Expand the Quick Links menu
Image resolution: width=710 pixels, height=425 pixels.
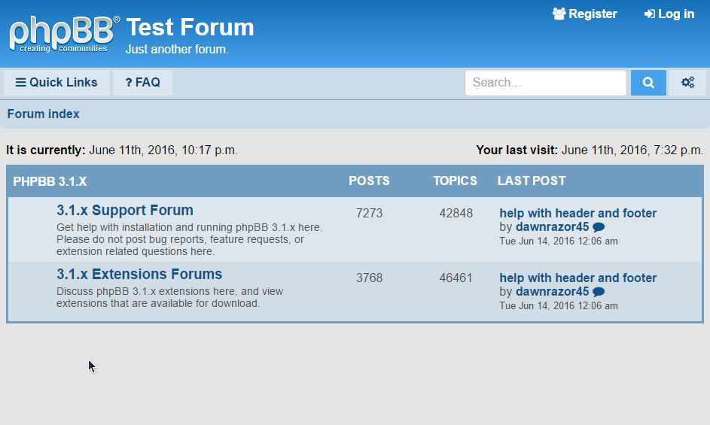[56, 83]
